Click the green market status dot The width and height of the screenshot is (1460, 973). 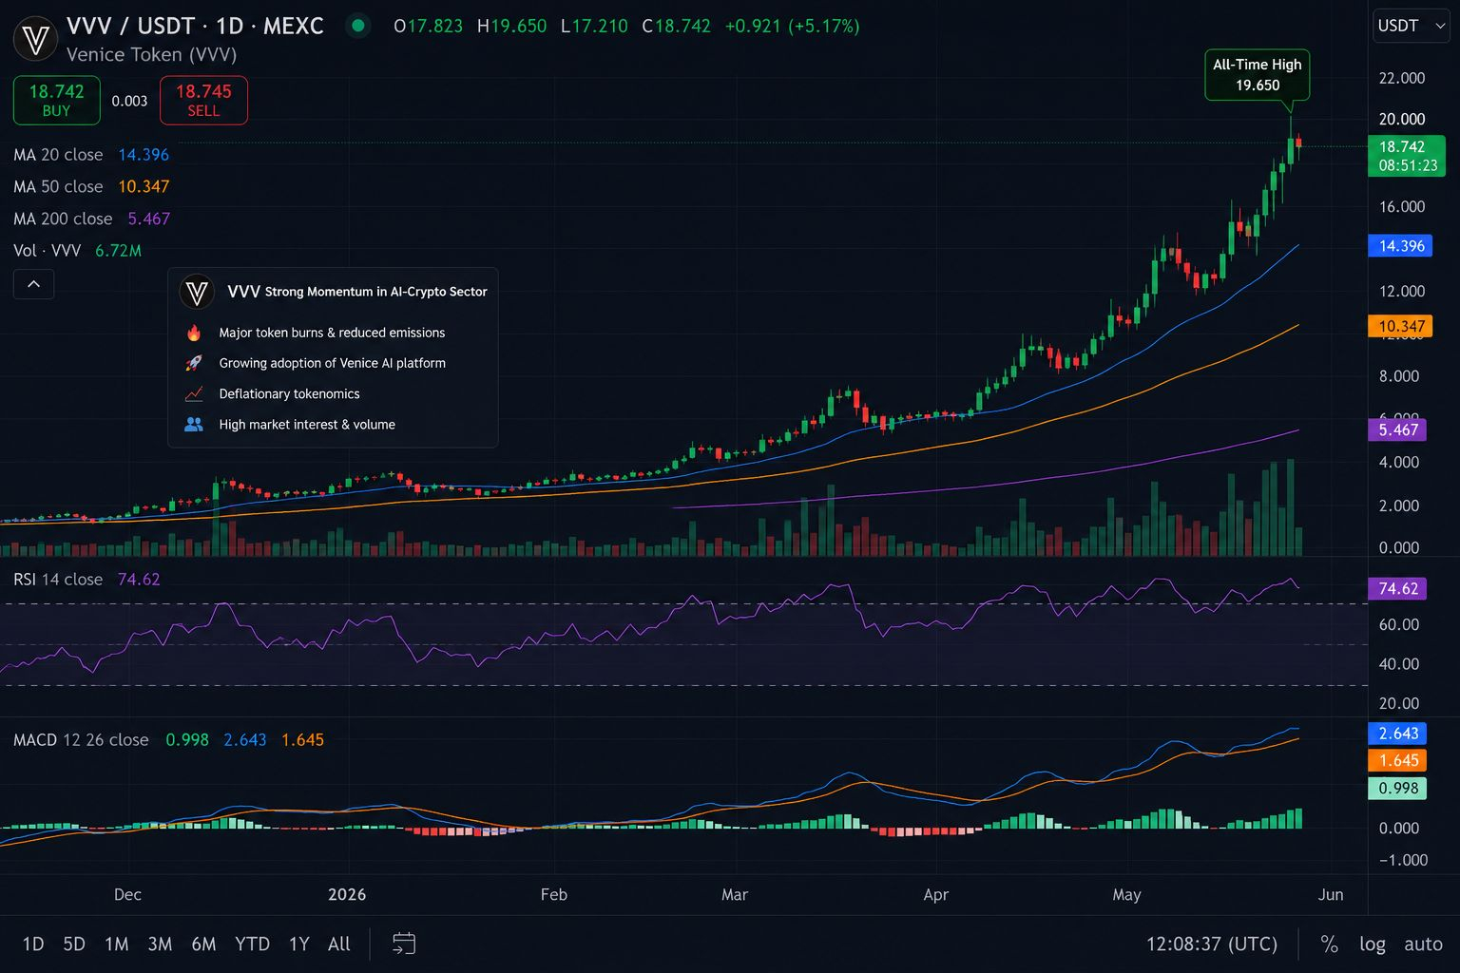coord(358,26)
